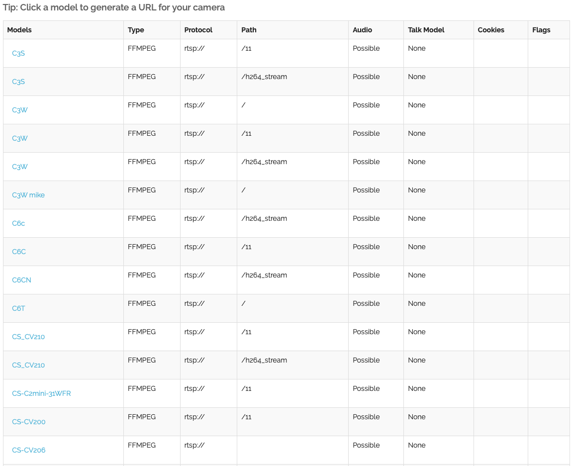Screen dimensions: 575x466
Task: Open the C3W model with /h264_stream path
Action: 20,167
